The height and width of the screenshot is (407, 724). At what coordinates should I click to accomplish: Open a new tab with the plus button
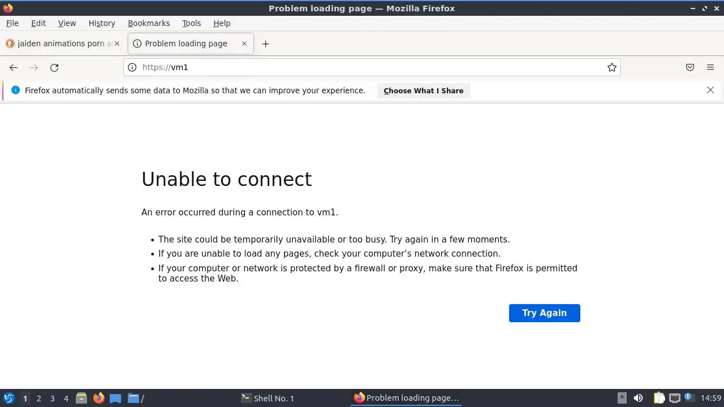(265, 44)
